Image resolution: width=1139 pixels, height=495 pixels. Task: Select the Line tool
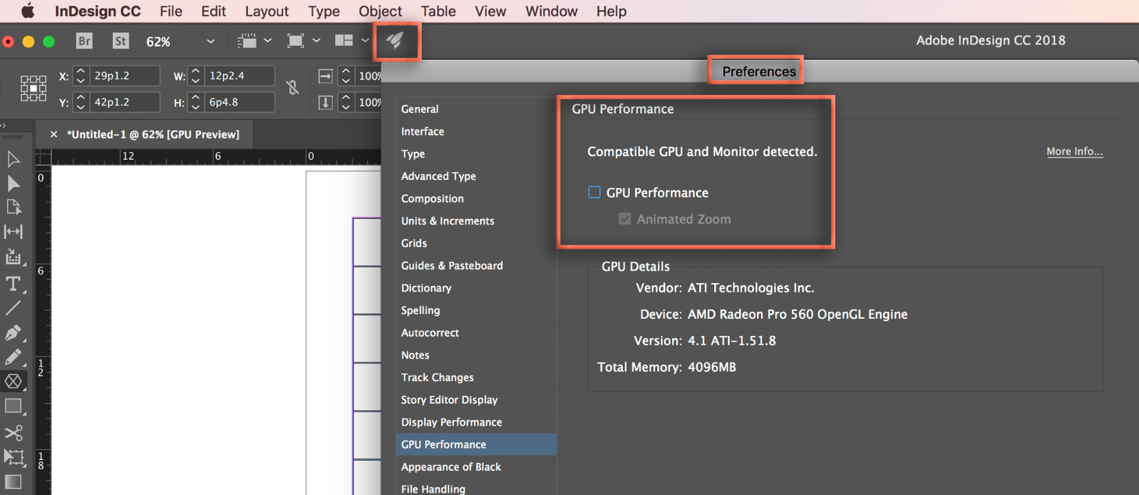coord(13,308)
